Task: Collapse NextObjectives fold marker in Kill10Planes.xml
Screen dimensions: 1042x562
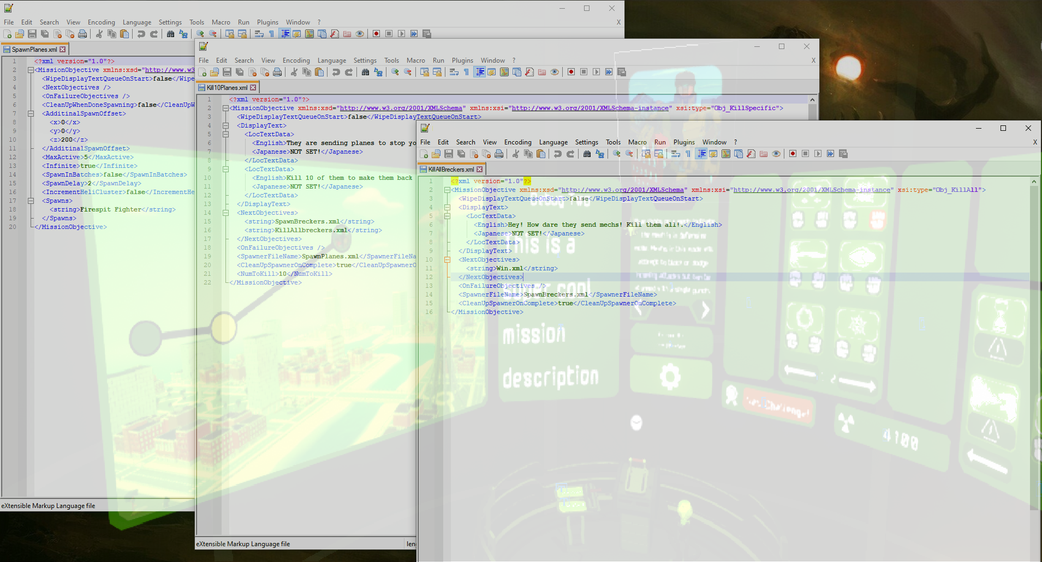Action: [x=225, y=213]
